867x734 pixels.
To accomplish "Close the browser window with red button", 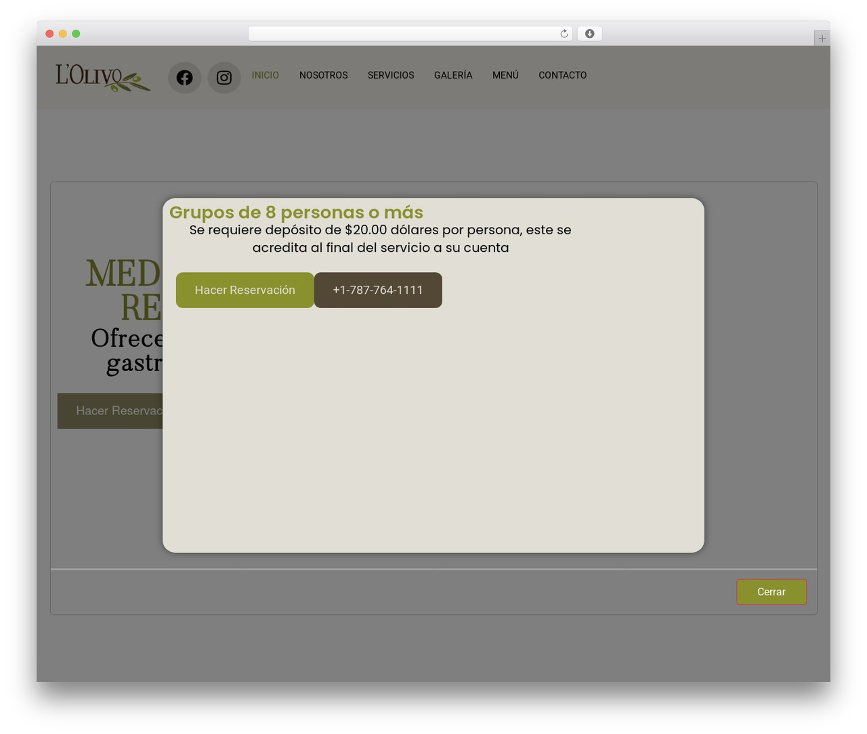I will [49, 34].
